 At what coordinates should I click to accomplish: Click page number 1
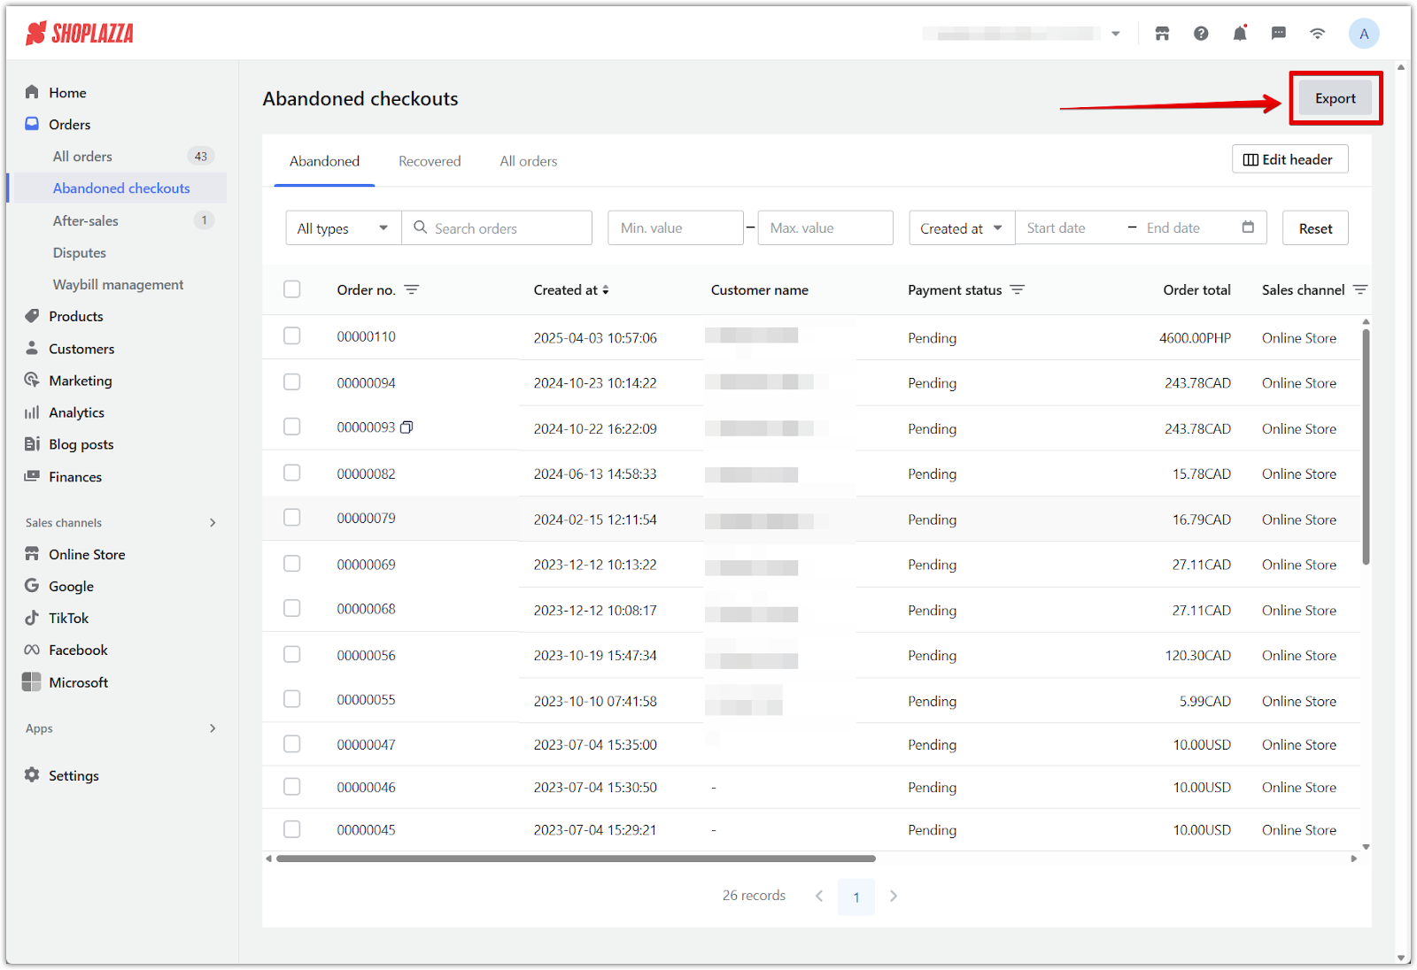(x=856, y=897)
